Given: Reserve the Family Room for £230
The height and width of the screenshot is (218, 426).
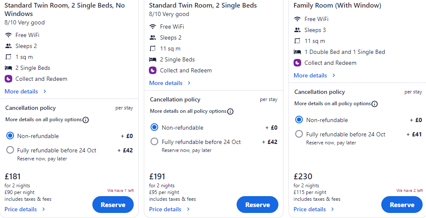Looking at the screenshot, I should (x=402, y=205).
